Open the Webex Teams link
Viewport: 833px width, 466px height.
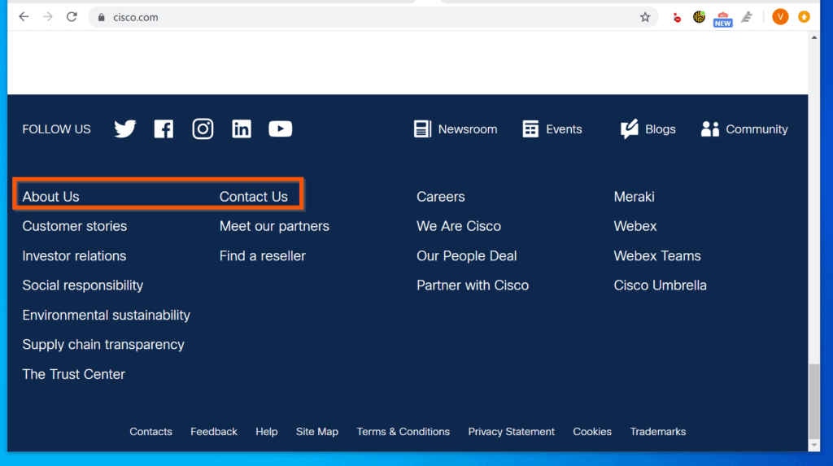[657, 255]
